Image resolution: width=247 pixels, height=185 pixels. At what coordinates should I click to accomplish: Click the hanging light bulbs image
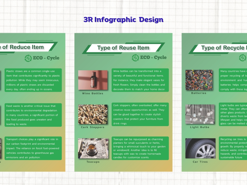200,114
